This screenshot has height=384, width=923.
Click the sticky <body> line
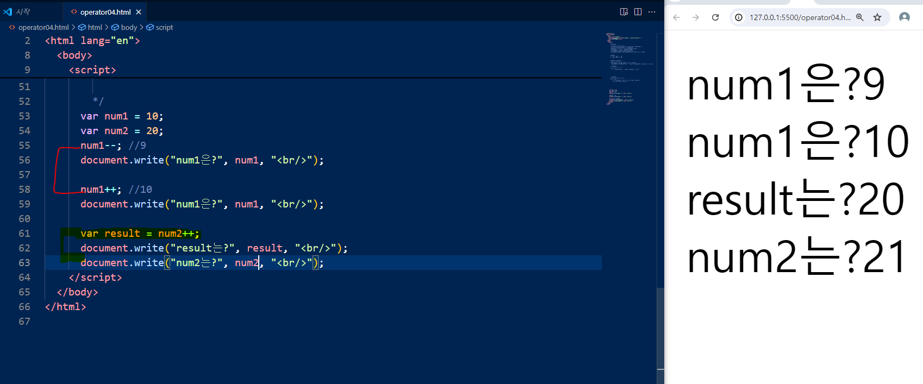pyautogui.click(x=74, y=55)
